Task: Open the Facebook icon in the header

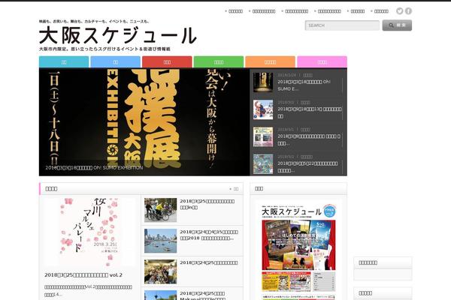Action: tap(408, 11)
